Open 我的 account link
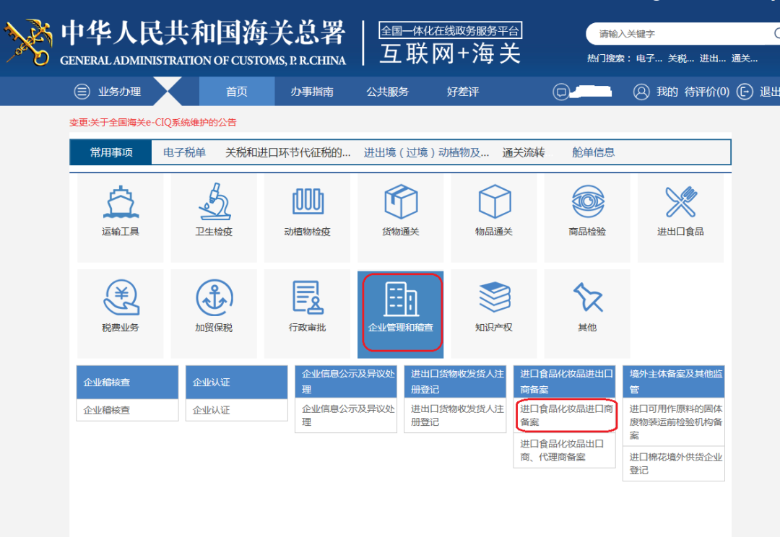The image size is (780, 537). pyautogui.click(x=667, y=92)
